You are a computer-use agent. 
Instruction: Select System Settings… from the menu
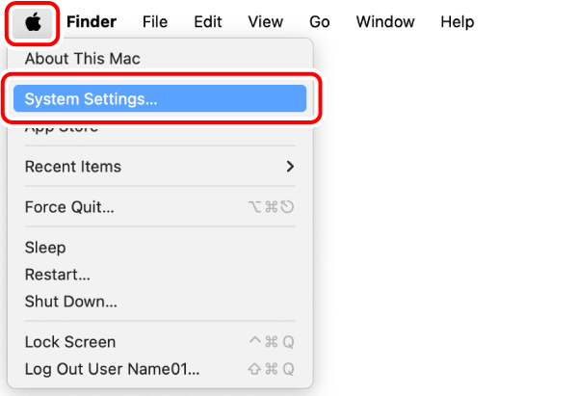click(160, 99)
